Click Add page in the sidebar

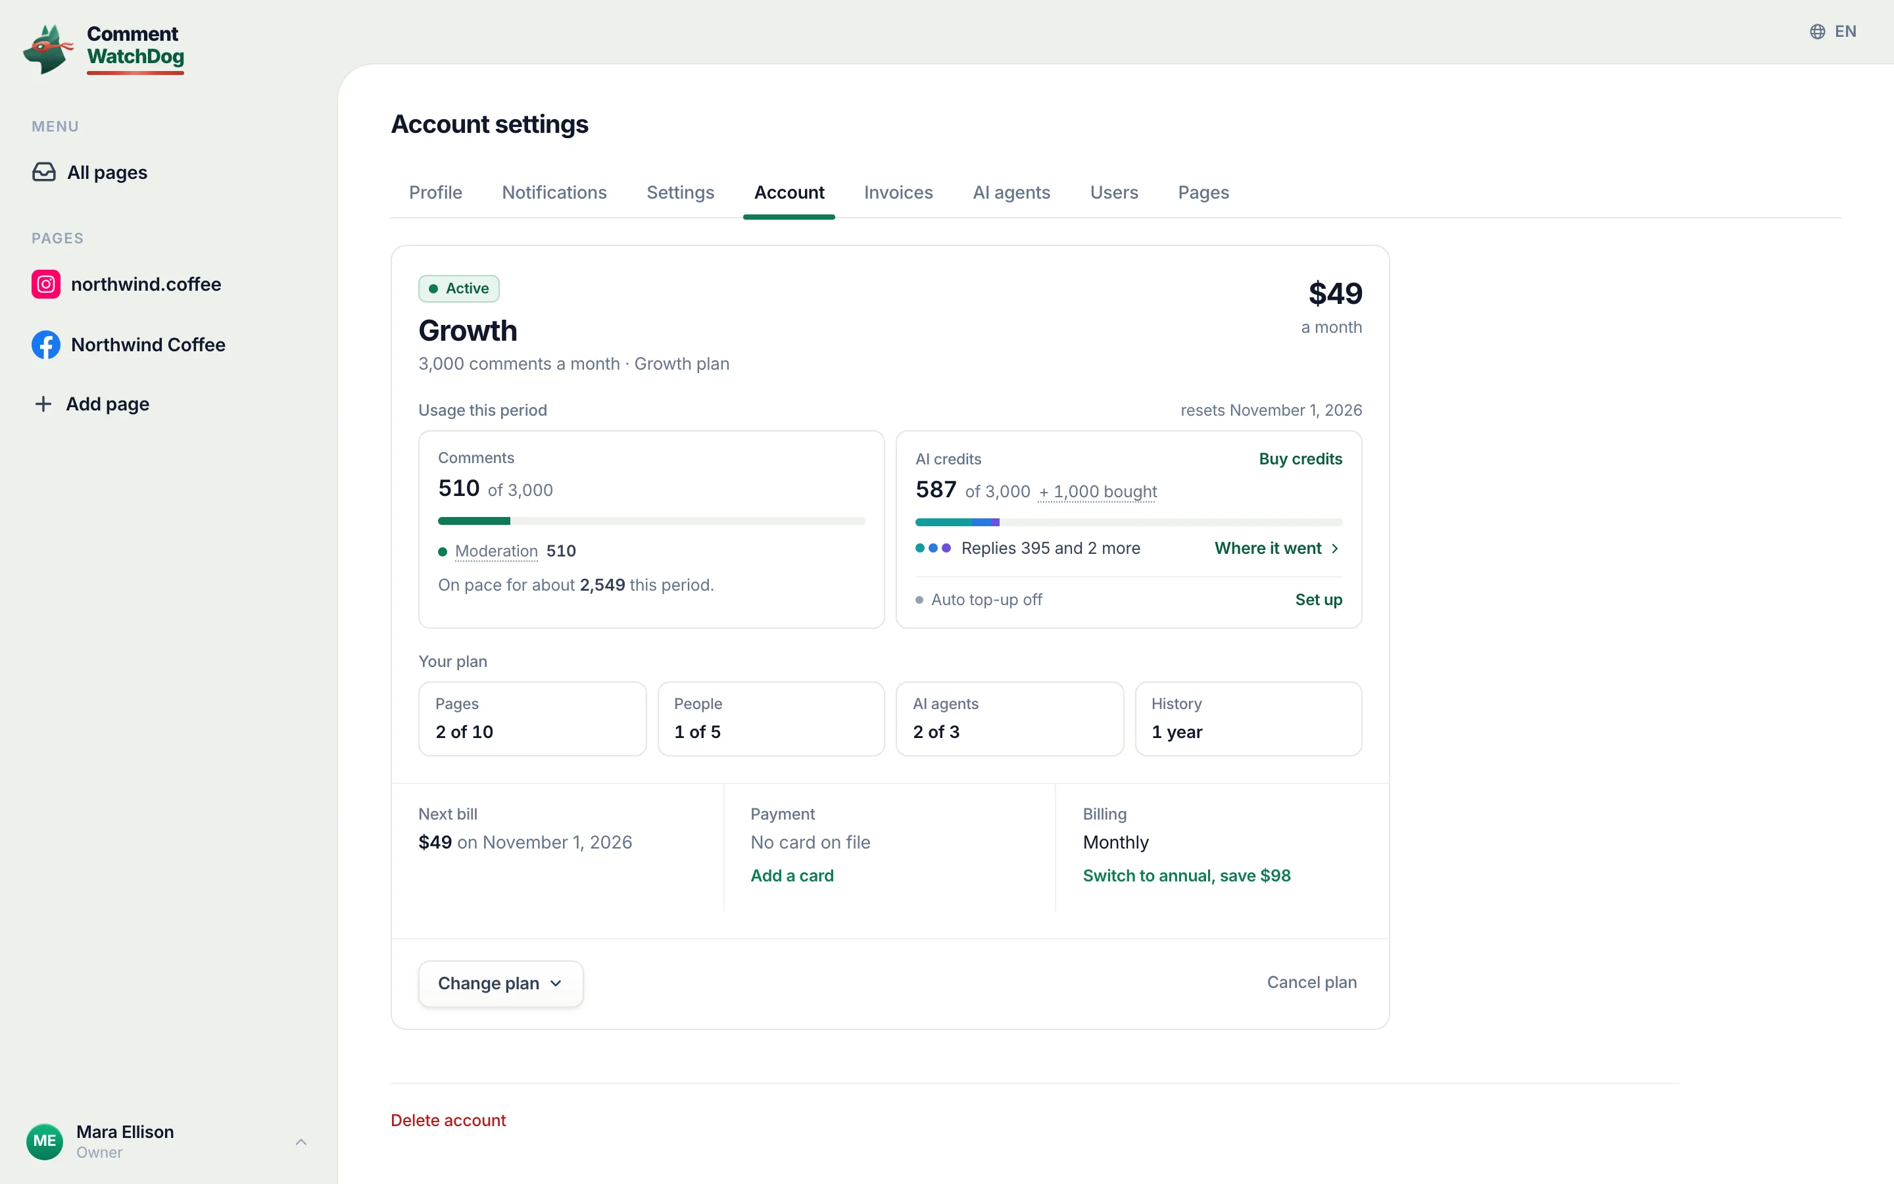[x=92, y=404]
